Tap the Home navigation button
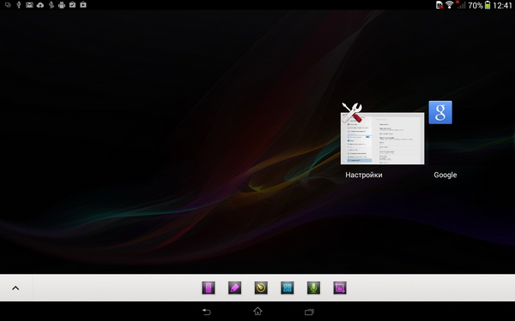The width and height of the screenshot is (515, 321). click(257, 311)
